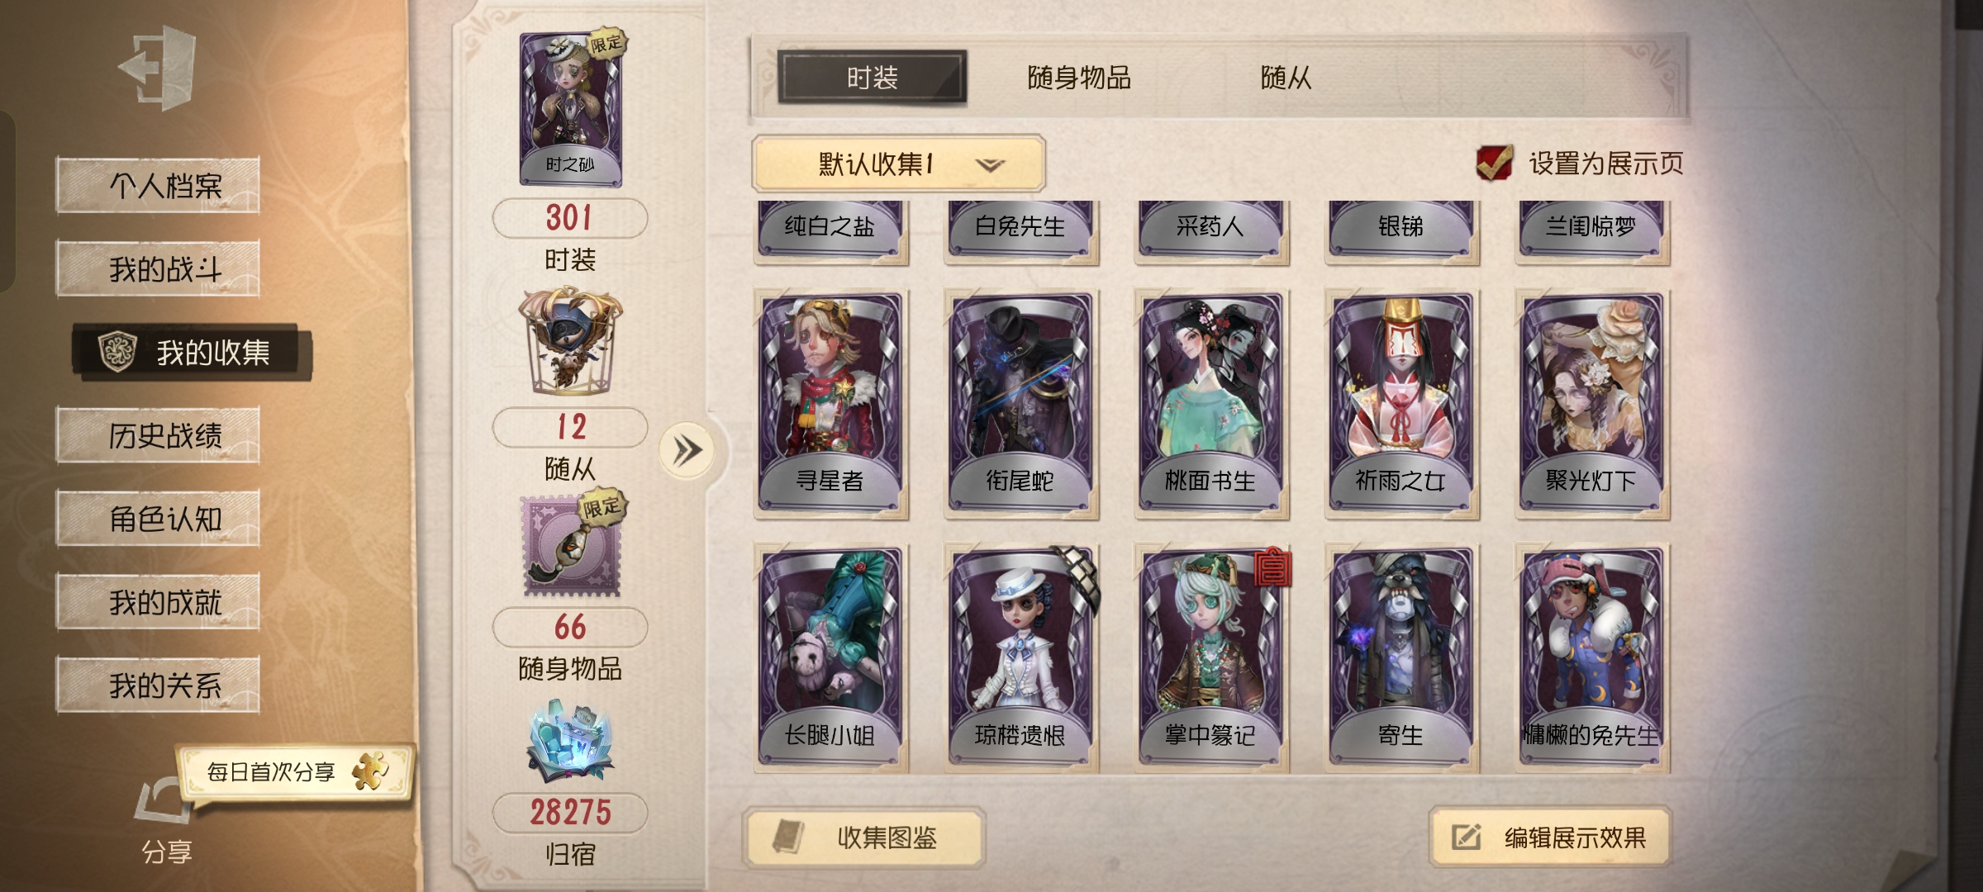Screen dimensions: 1983x892
Task: Click the puzzle piece daily share bubble
Action: (296, 772)
